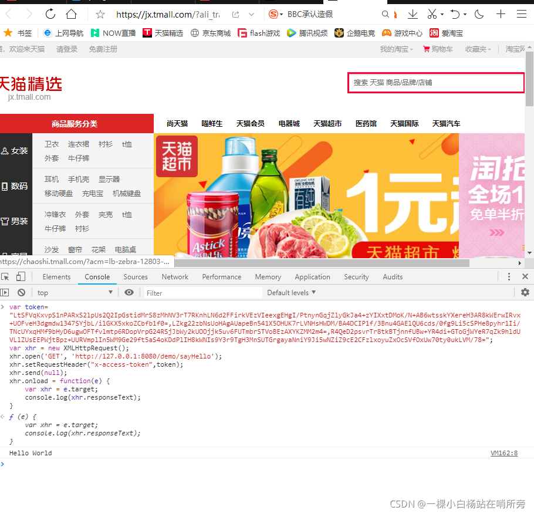Image resolution: width=534 pixels, height=514 pixels.
Task: Expand 我的淘宝 dropdown
Action: [x=397, y=49]
